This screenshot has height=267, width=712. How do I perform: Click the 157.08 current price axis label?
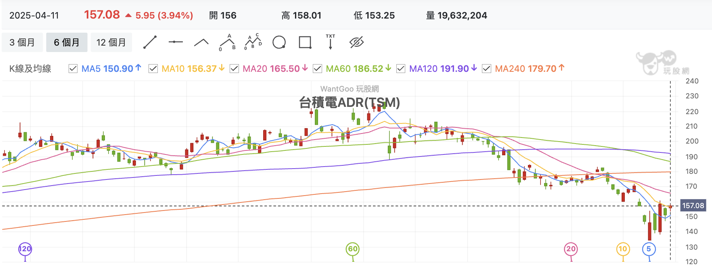tap(693, 206)
